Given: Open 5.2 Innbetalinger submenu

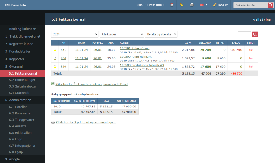Looking at the screenshot, I should coord(22,80).
